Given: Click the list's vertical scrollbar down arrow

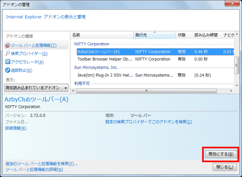Looking at the screenshot, I should coord(237,85).
